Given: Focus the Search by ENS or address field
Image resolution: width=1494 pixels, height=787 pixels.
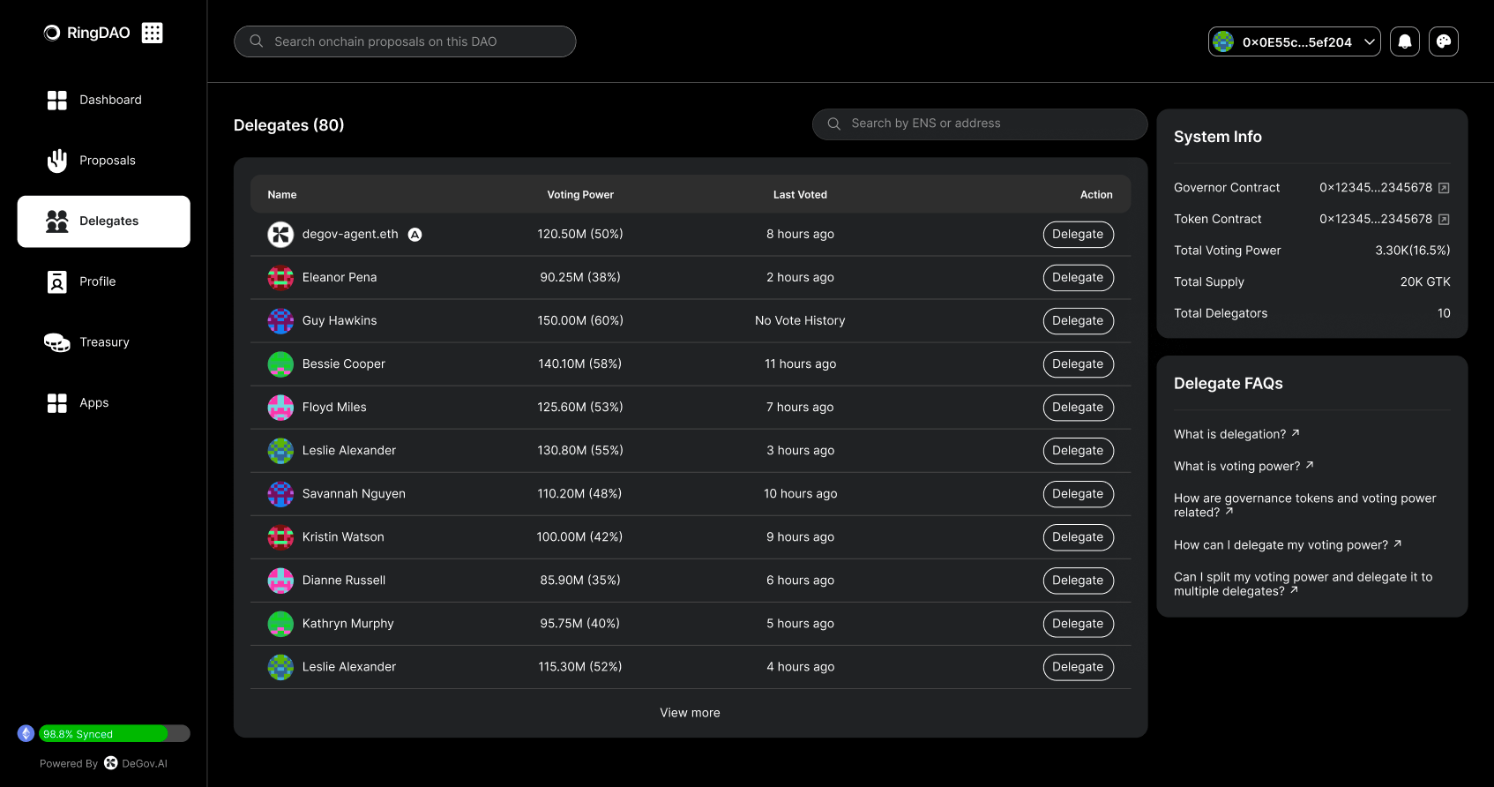Looking at the screenshot, I should (979, 124).
